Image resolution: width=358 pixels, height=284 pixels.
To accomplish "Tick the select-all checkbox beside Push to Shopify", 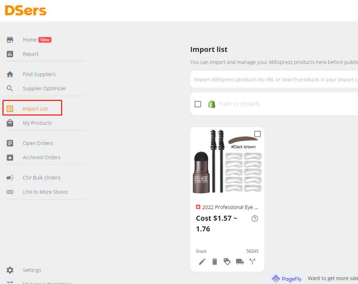I will pyautogui.click(x=198, y=104).
